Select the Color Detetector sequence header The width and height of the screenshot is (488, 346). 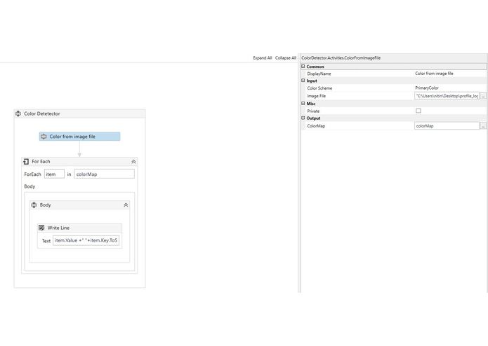[79, 113]
